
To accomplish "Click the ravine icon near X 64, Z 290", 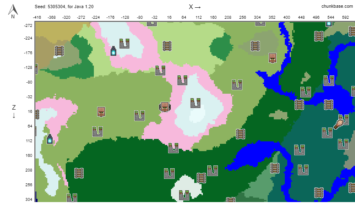I will [x=184, y=195].
